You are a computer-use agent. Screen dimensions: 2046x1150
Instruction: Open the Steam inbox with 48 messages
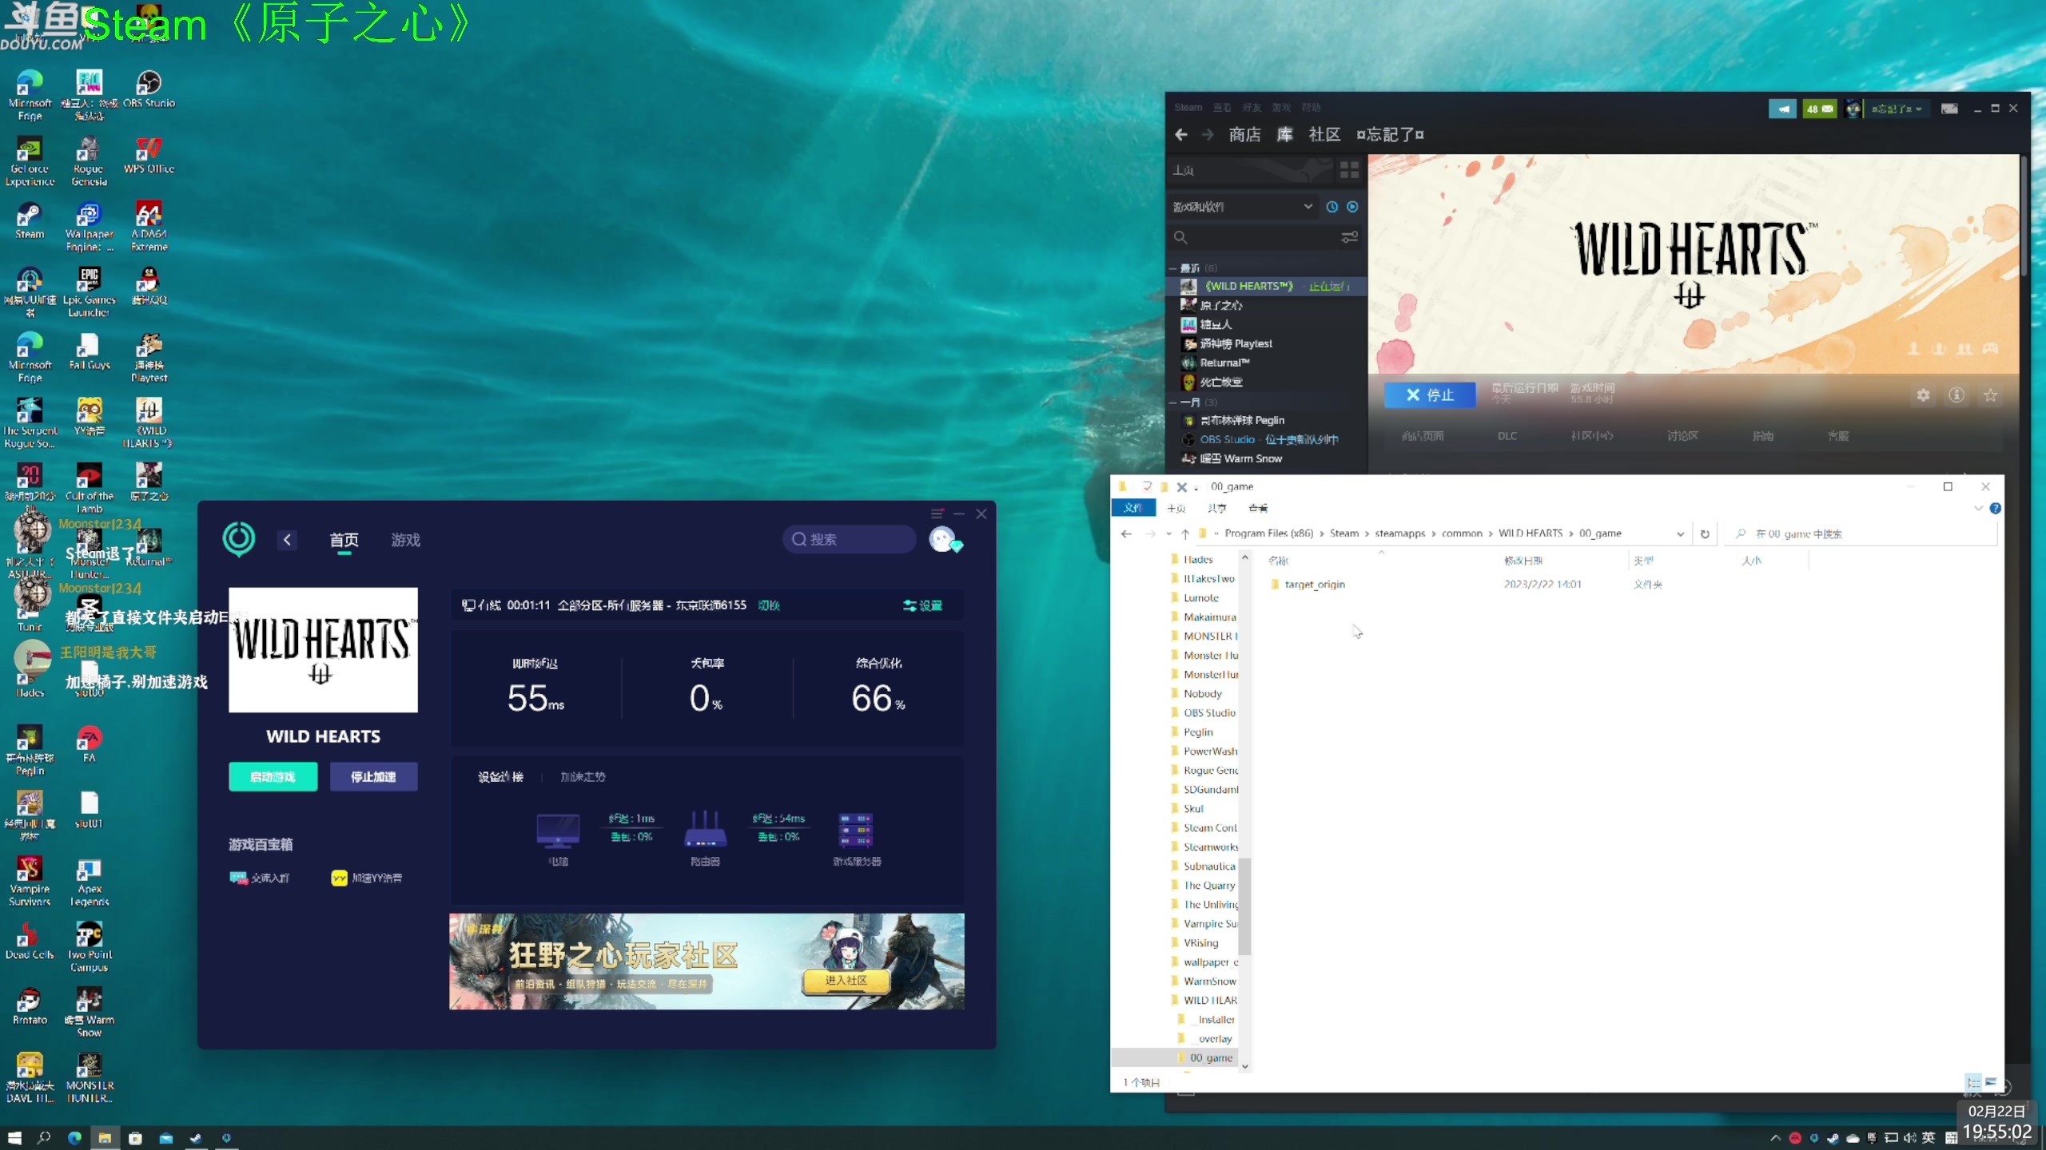(x=1820, y=109)
